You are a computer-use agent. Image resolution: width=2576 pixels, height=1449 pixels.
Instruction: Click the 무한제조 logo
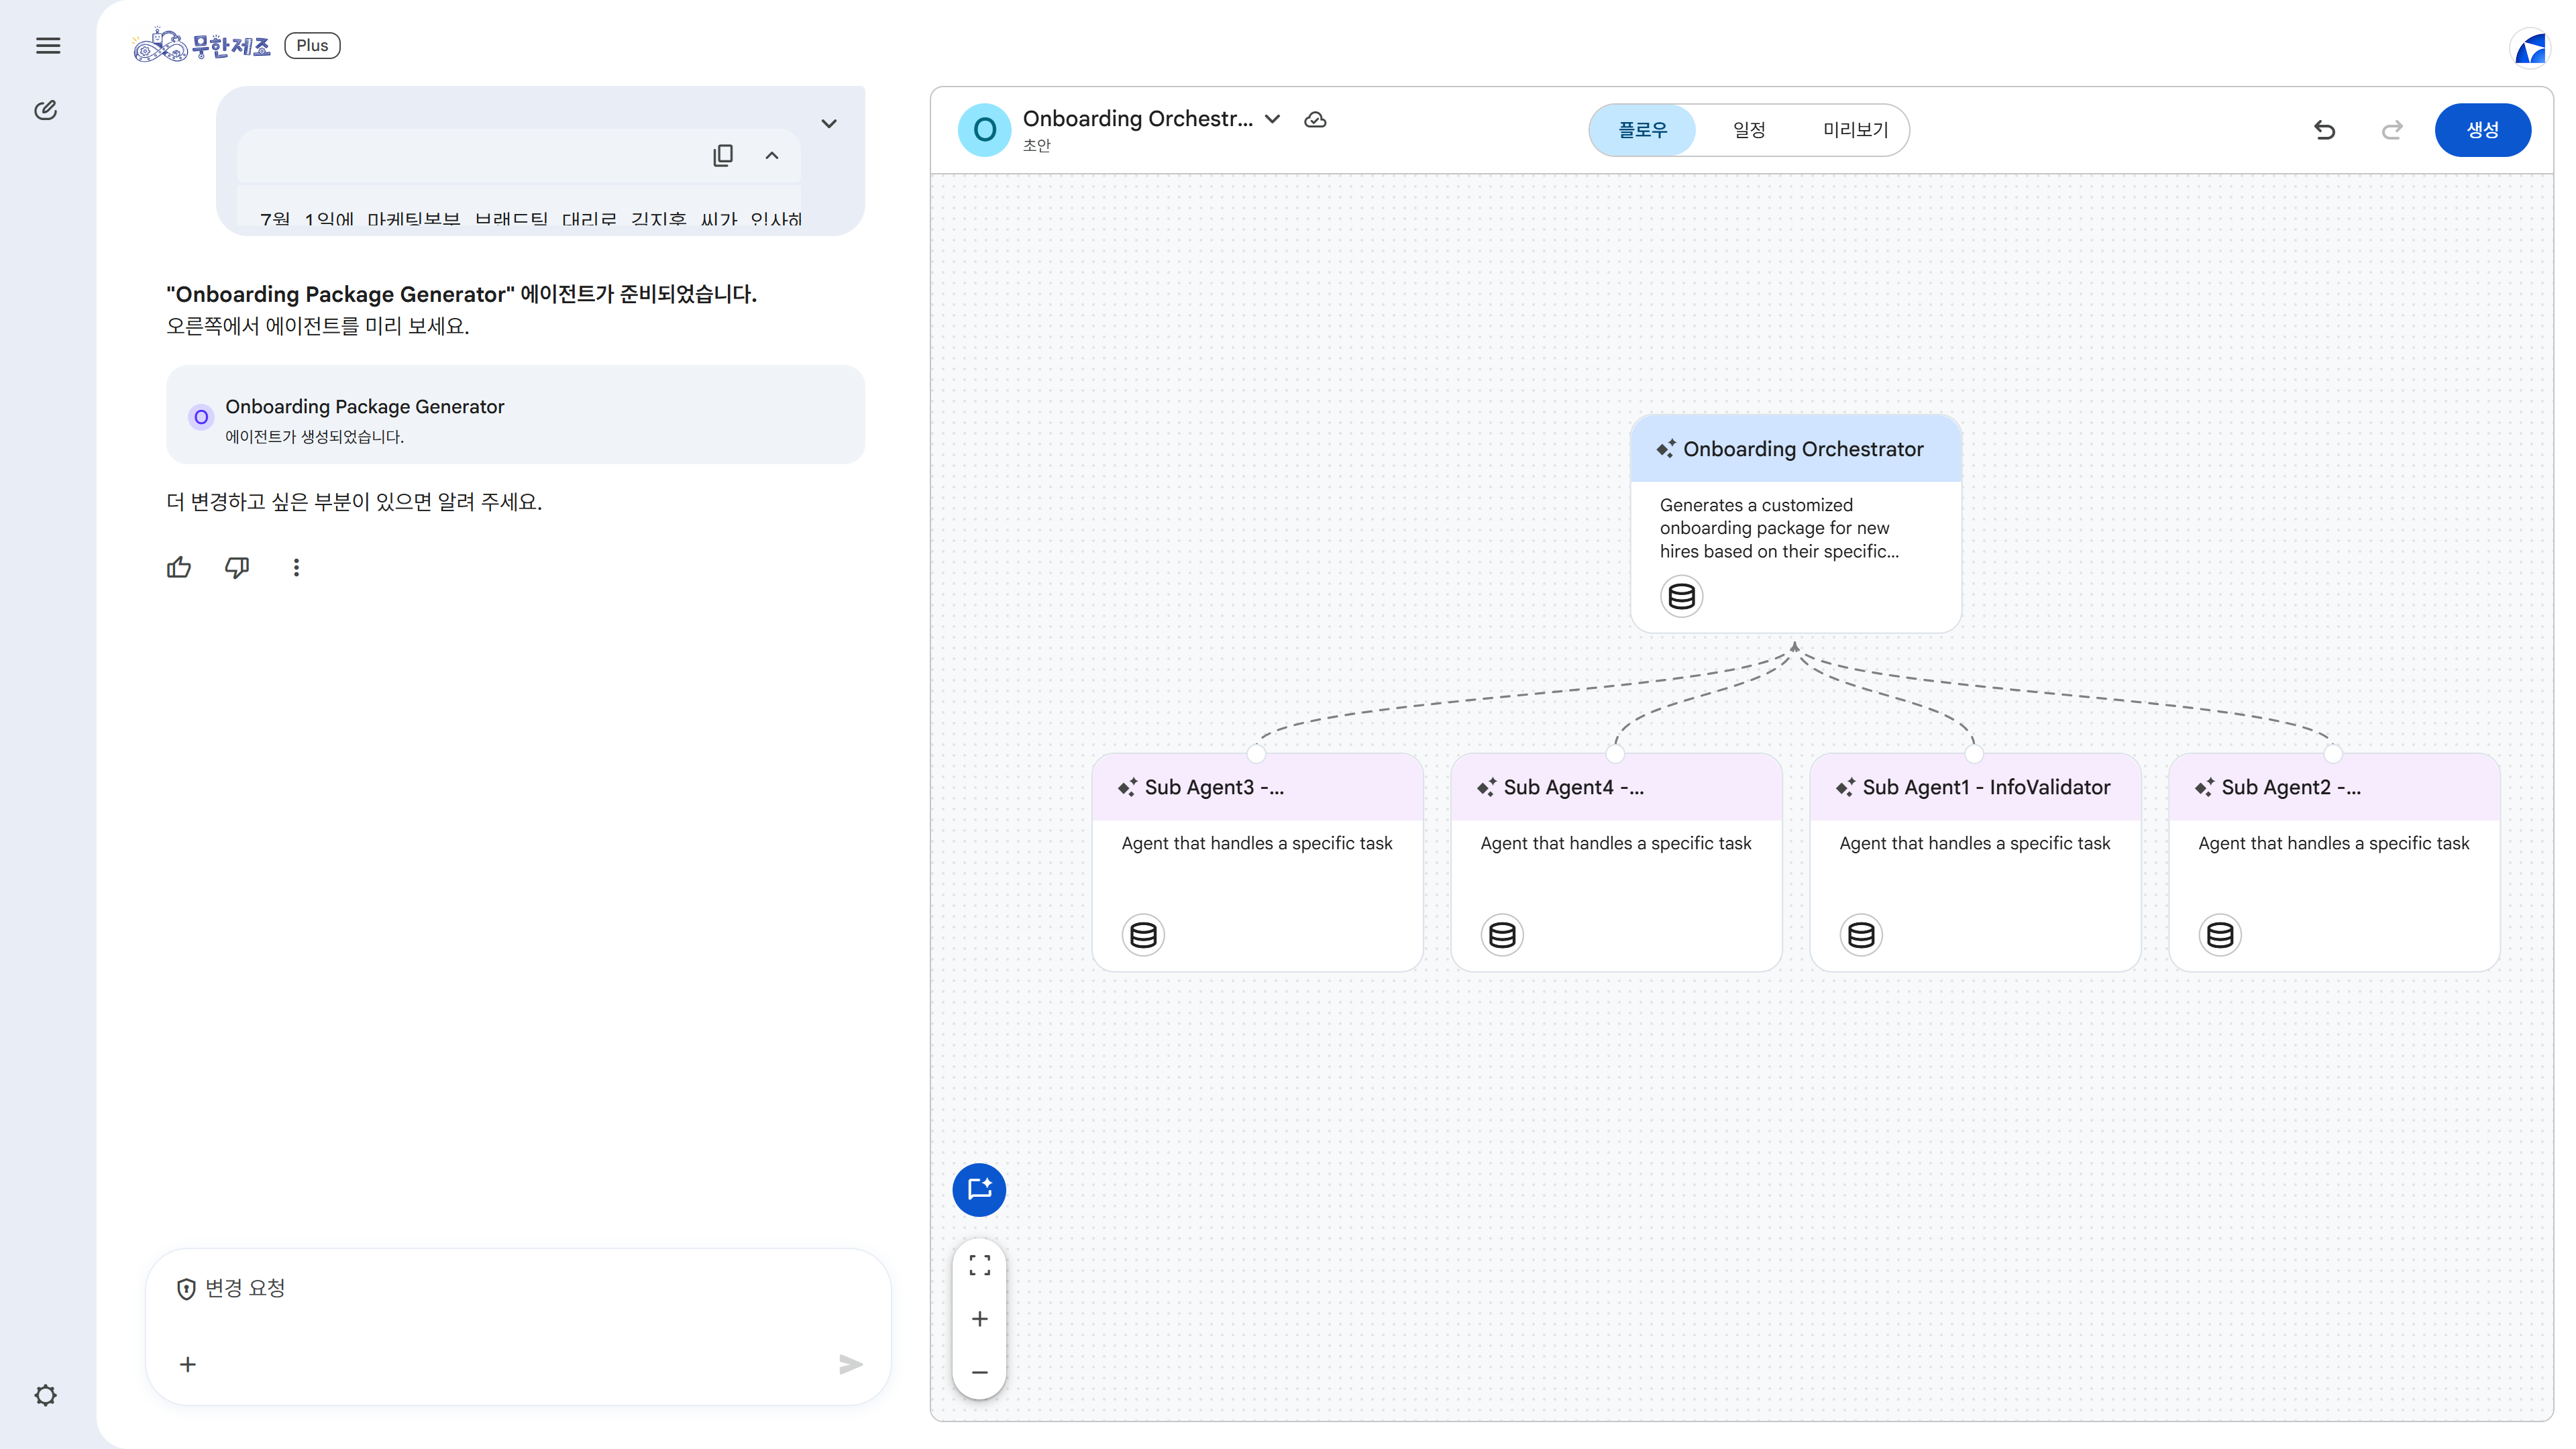[202, 46]
